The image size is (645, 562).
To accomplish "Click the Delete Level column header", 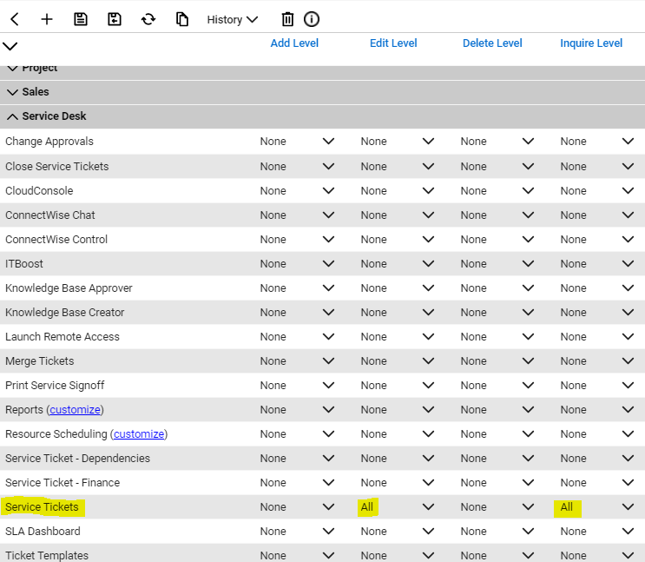I will (x=492, y=43).
